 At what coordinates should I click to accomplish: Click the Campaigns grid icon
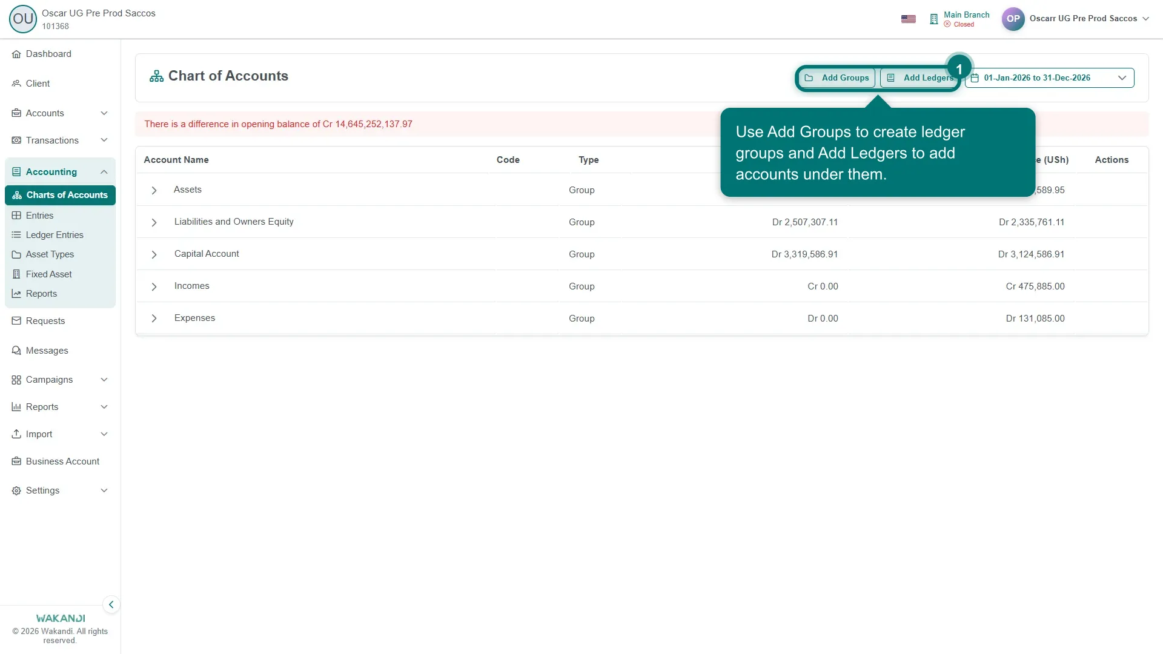point(16,380)
